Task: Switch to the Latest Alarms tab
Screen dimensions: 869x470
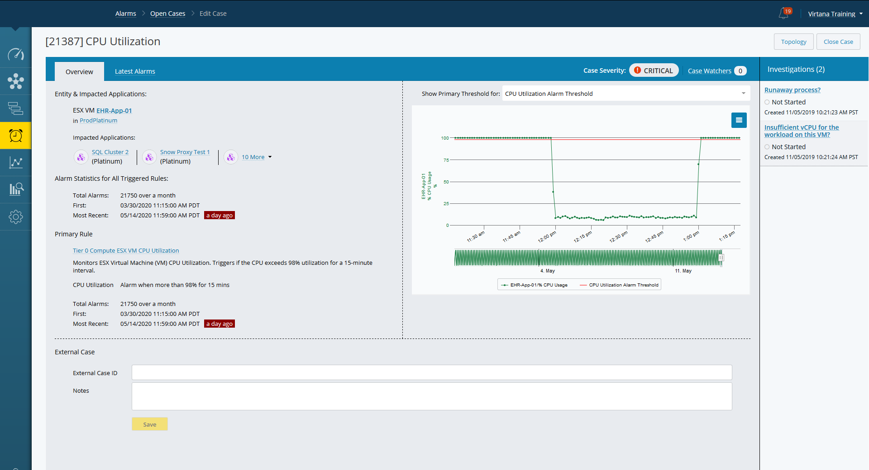Action: click(x=135, y=71)
